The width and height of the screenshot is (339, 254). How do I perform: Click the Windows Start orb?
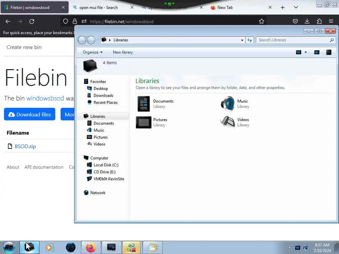click(x=9, y=247)
